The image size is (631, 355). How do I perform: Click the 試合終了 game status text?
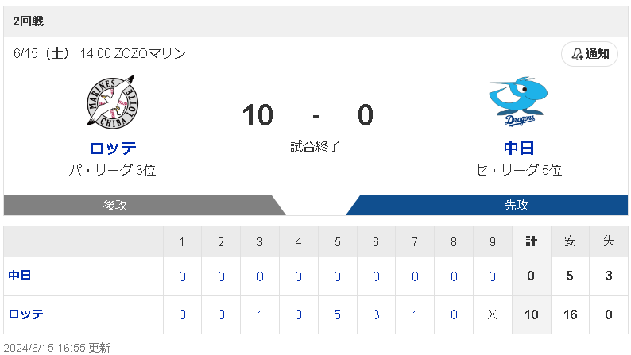(x=315, y=146)
